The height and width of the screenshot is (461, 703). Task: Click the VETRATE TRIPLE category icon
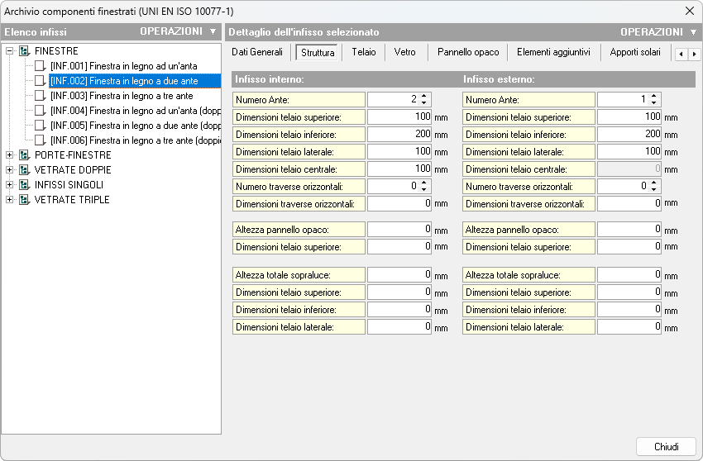pos(24,200)
